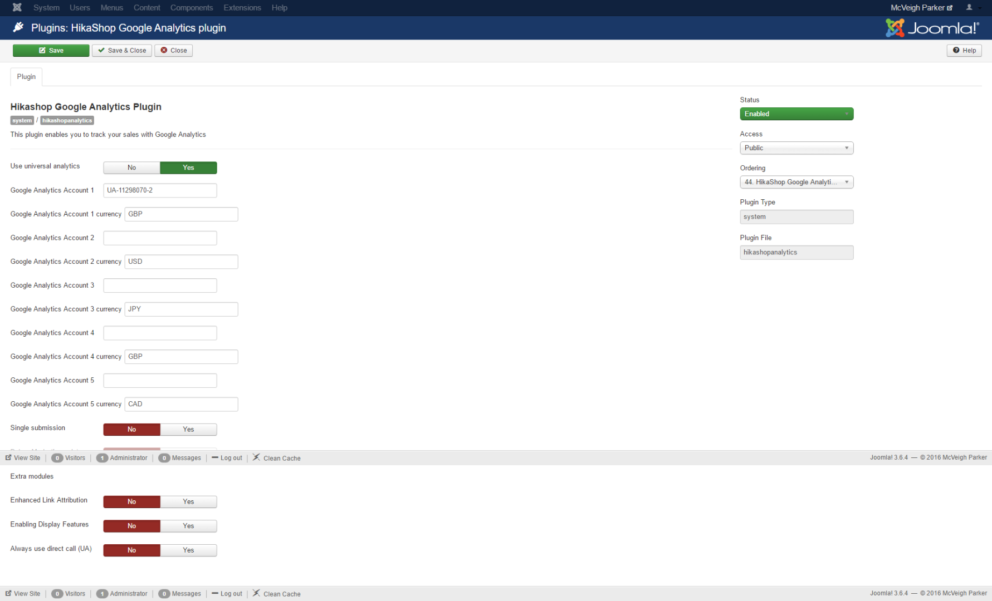Click the Account 1 currency GBP field
This screenshot has width=992, height=601.
[182, 214]
